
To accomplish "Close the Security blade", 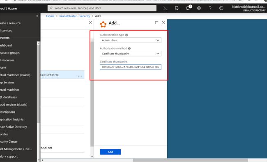I will point(90,23).
